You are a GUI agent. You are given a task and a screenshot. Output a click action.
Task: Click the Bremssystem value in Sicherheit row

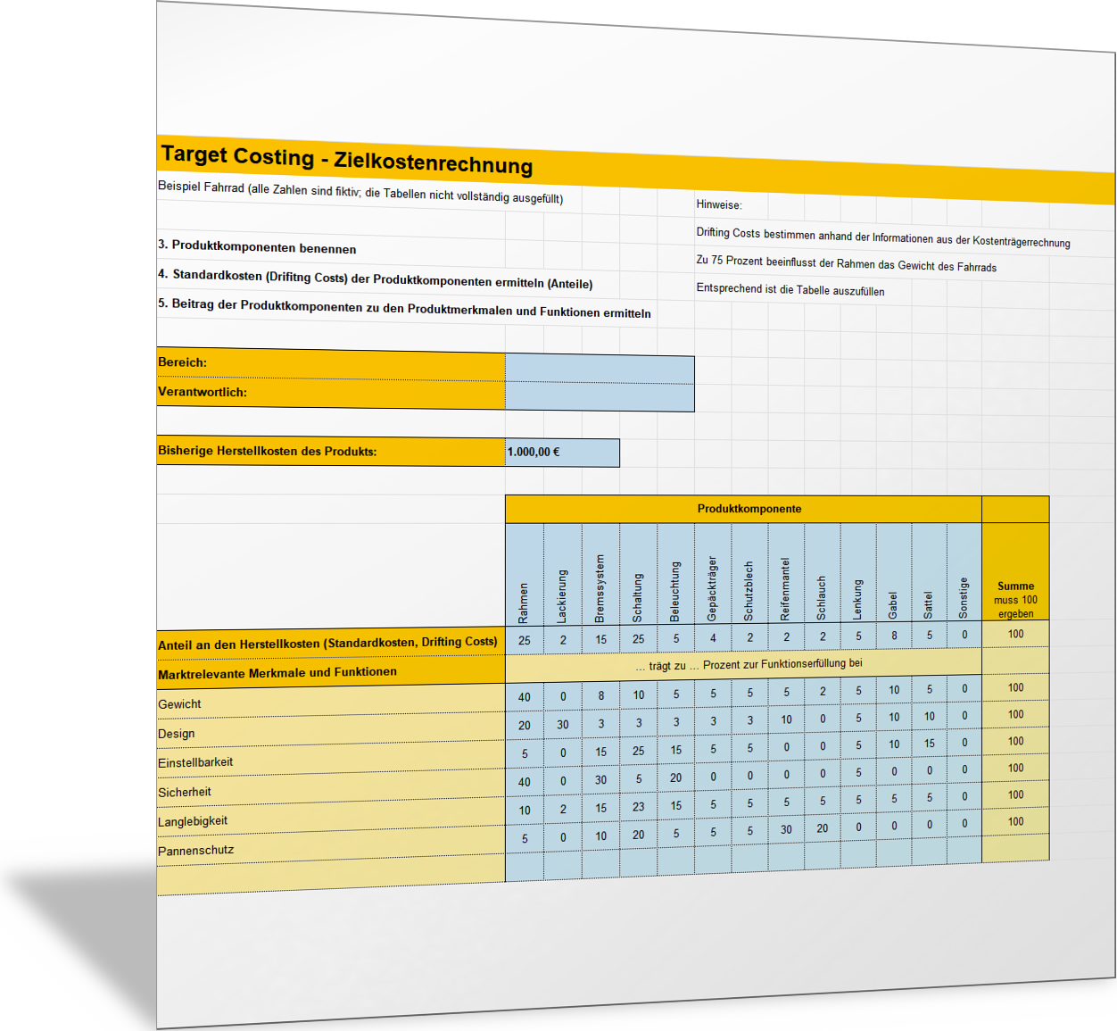(x=601, y=779)
